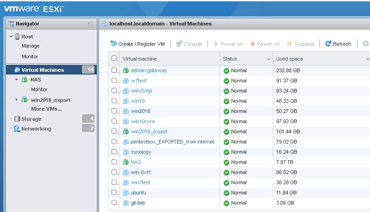Click the NAS VM icon in Navigator tree

point(25,80)
